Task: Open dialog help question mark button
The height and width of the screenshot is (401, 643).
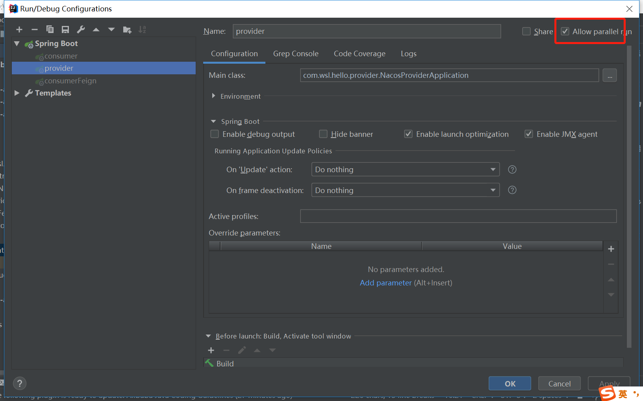Action: click(20, 383)
